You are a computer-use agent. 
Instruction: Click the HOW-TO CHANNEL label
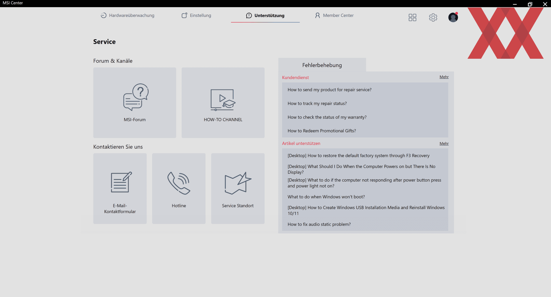point(223,120)
